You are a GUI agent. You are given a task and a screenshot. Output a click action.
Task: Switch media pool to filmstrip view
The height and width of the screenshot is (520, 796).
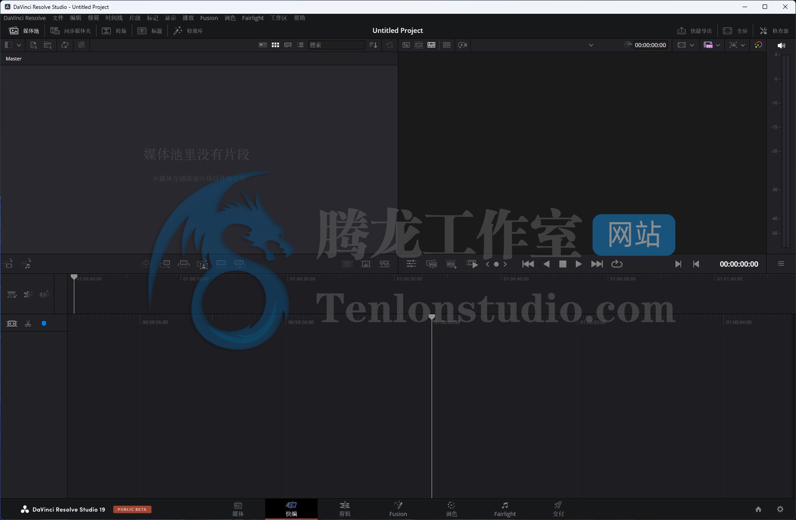pyautogui.click(x=288, y=45)
